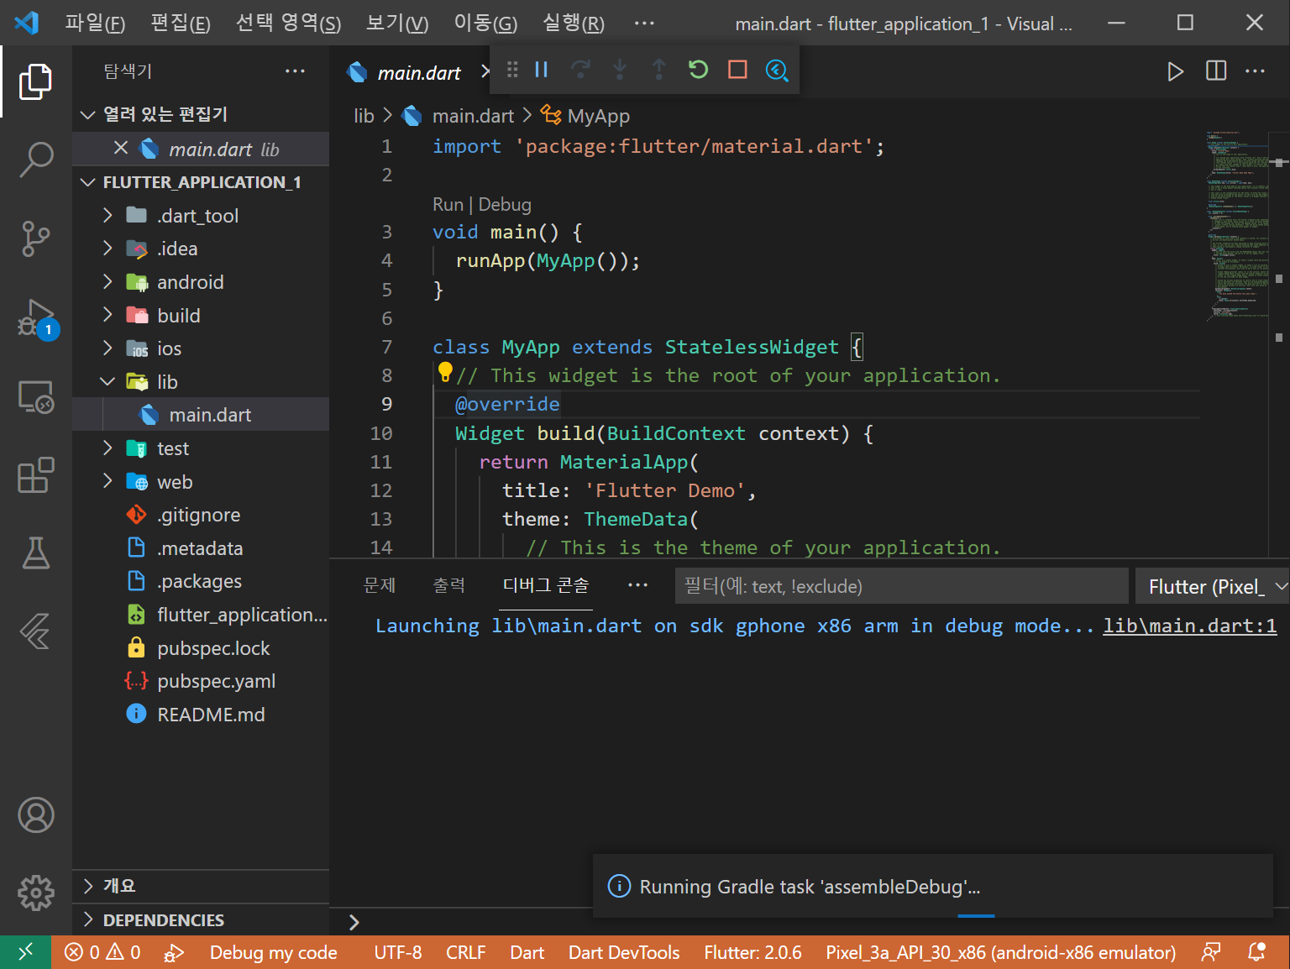Viewport: 1290px width, 969px height.
Task: Open the Explorer view in activity bar
Action: coord(35,81)
